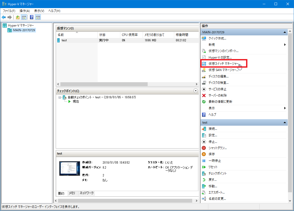Click the forward arrow toolbar icon

(10, 17)
